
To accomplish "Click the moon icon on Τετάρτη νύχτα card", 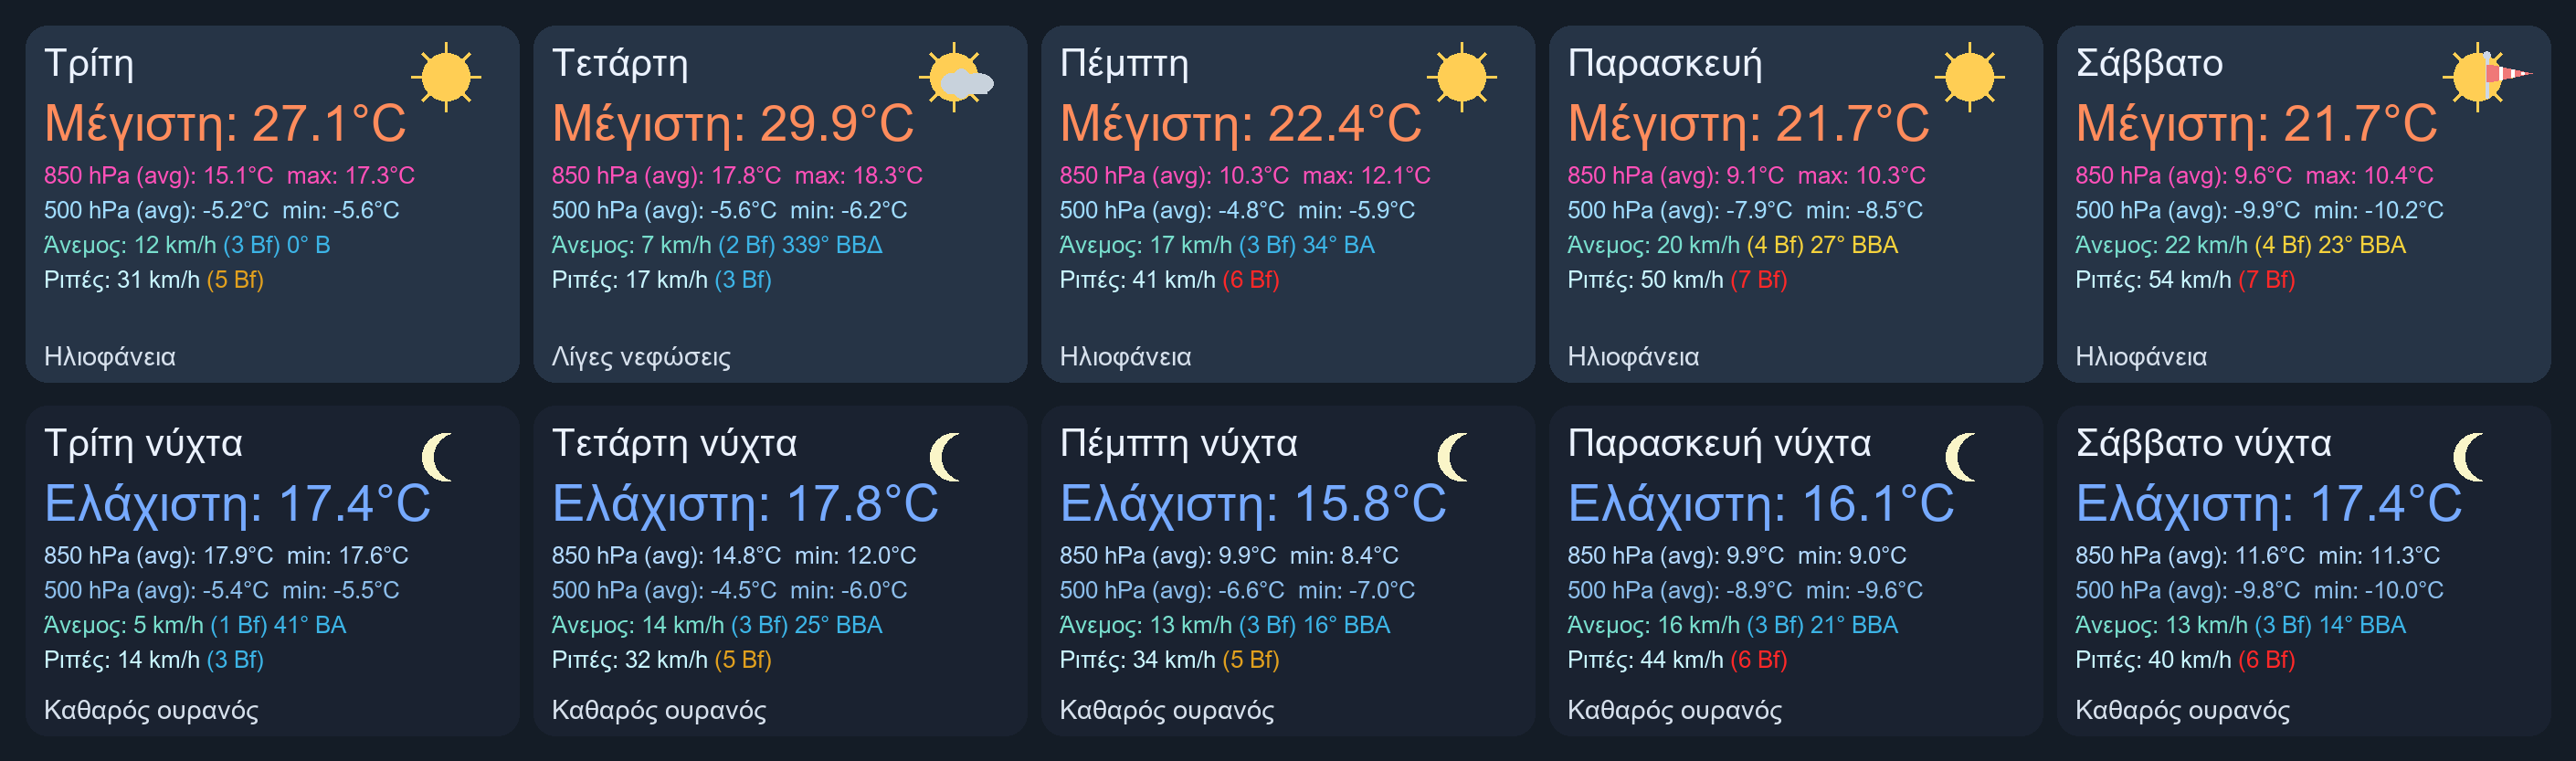I will click(x=945, y=457).
